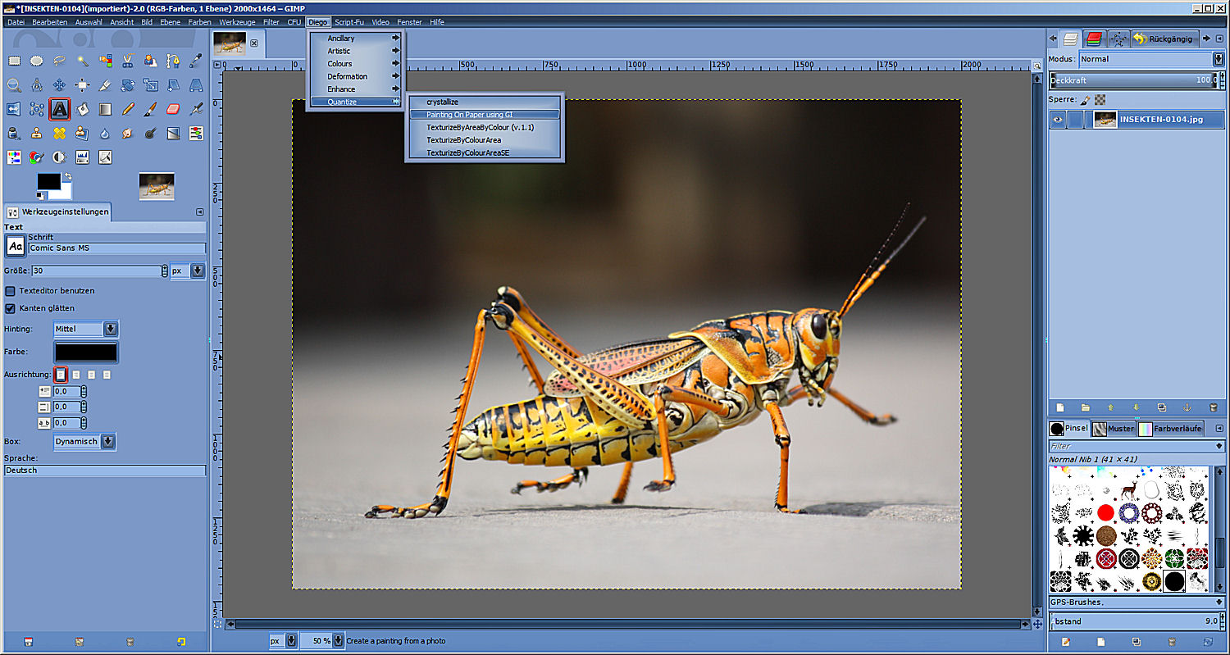Image resolution: width=1230 pixels, height=655 pixels.
Task: Open the Diego menu
Action: point(318,22)
